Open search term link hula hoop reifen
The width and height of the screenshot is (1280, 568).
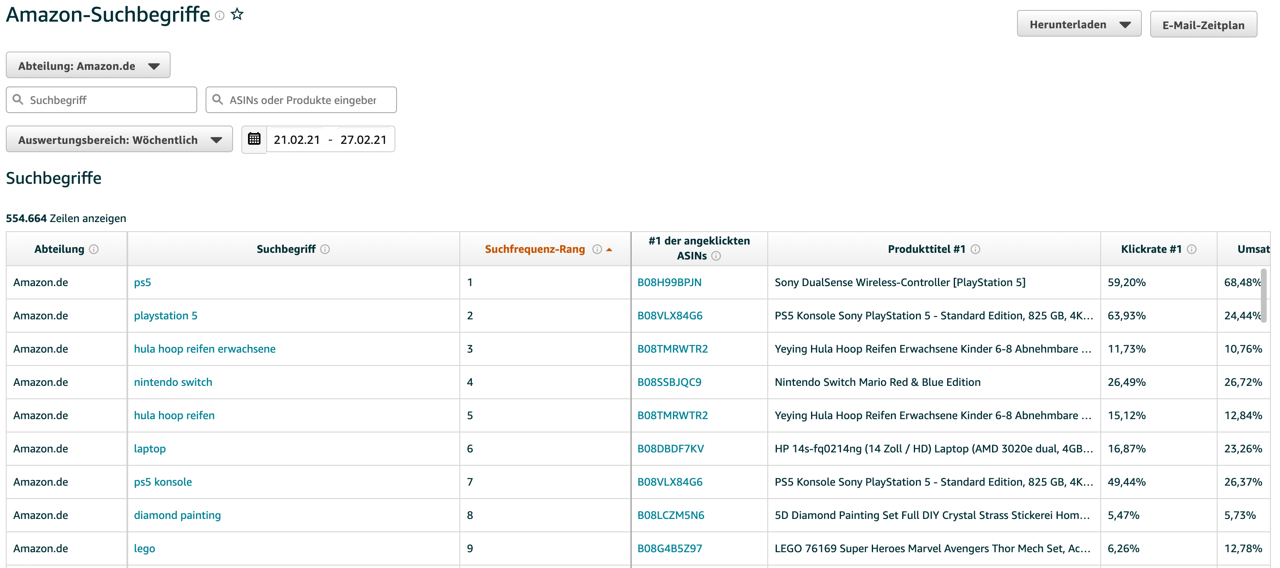point(174,415)
